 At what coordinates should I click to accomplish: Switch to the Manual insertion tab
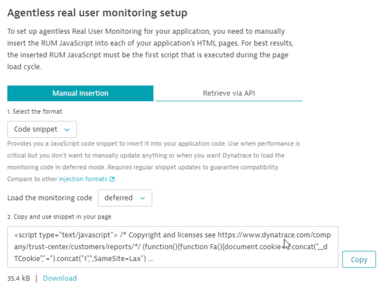pyautogui.click(x=80, y=93)
